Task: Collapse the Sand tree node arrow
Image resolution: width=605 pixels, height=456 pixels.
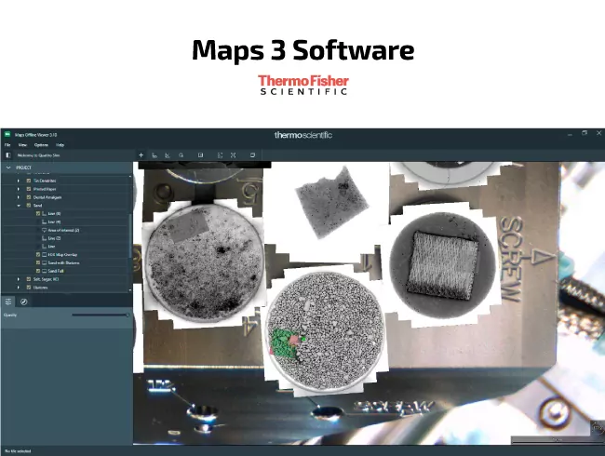Action: [x=18, y=205]
